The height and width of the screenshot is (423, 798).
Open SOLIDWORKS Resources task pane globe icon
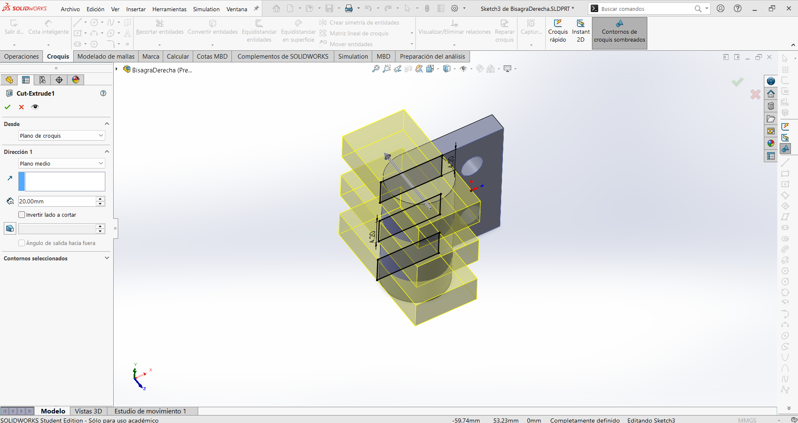[x=771, y=81]
